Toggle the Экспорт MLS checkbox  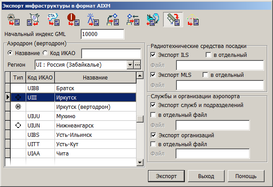153,75
